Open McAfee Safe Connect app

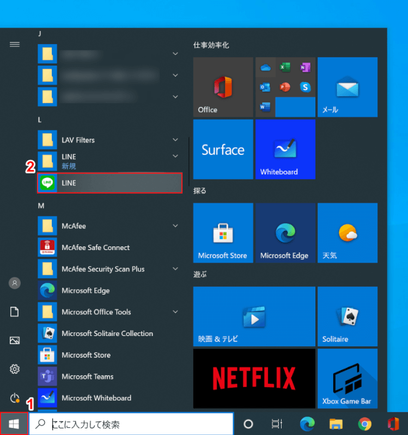[110, 247]
